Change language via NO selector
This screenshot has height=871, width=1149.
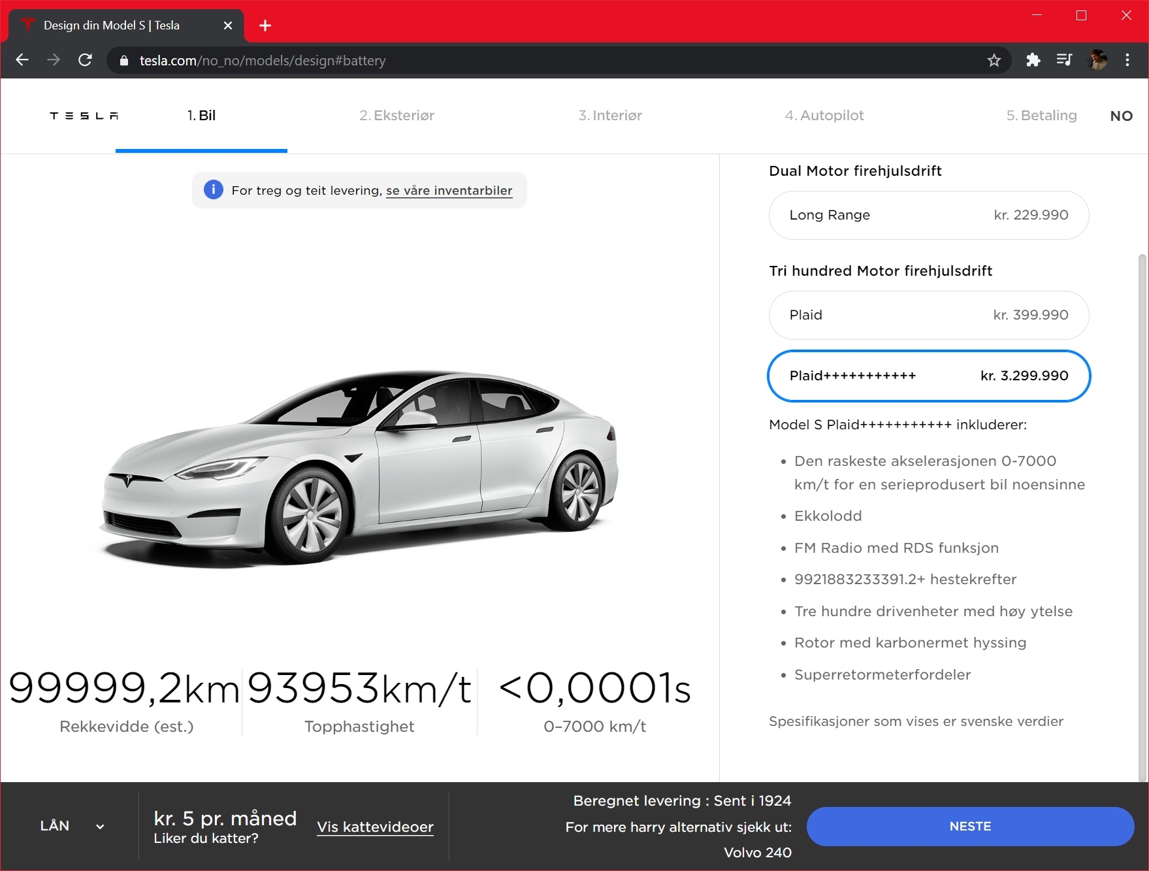pos(1122,116)
